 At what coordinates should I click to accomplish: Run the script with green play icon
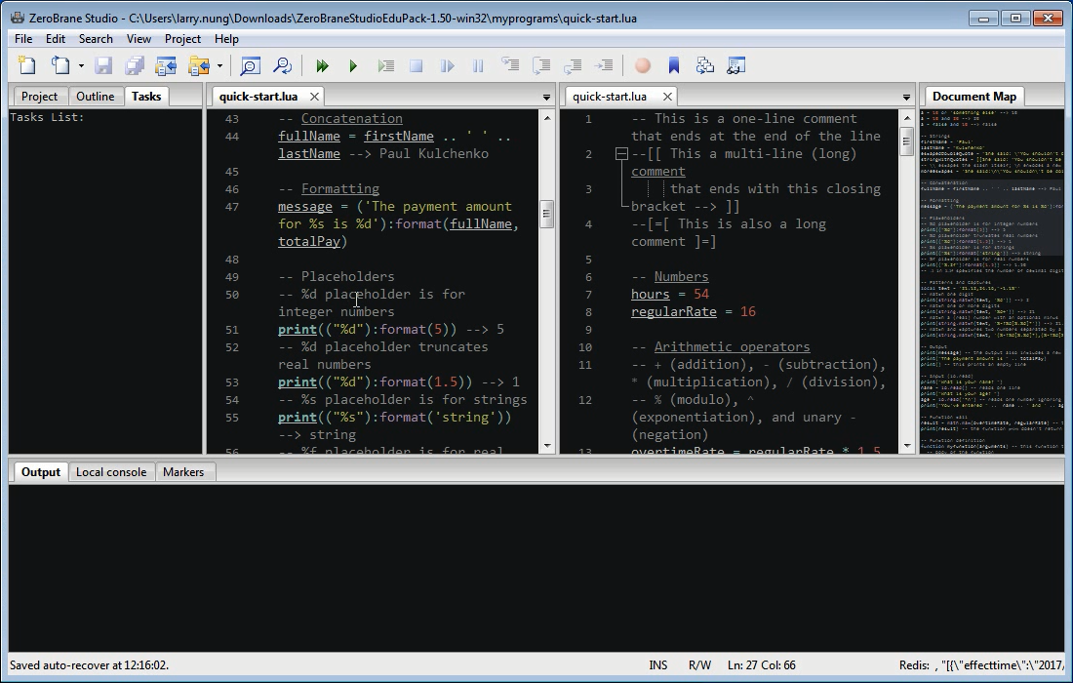pyautogui.click(x=353, y=65)
